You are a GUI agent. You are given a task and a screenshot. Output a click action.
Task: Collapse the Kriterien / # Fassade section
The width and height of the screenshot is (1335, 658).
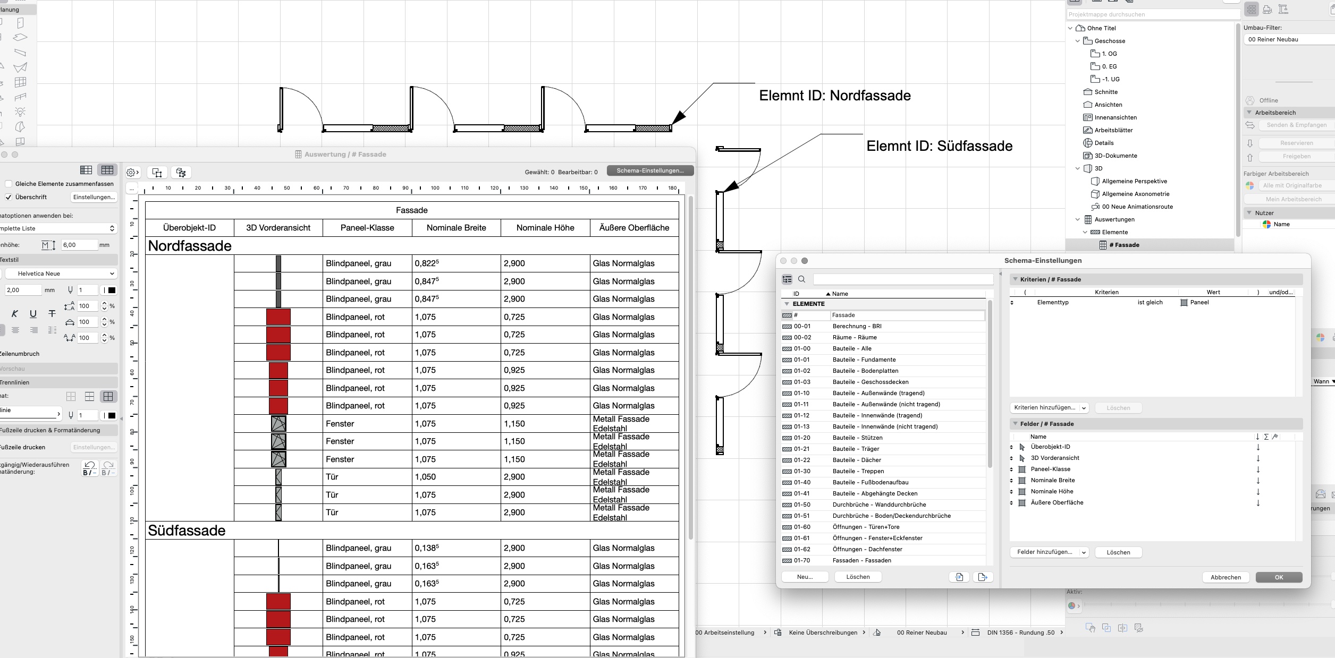click(x=1015, y=279)
